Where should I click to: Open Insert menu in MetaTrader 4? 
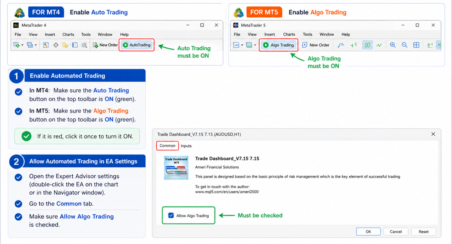tap(50, 34)
